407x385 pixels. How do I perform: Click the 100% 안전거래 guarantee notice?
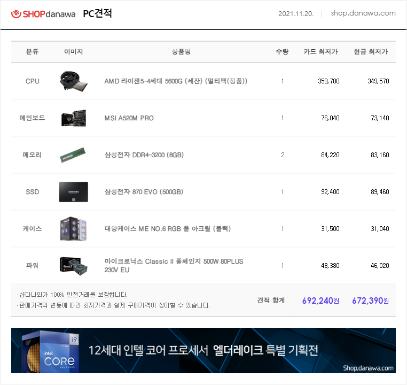[73, 295]
